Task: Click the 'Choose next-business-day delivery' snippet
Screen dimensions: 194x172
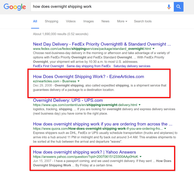Action: pos(101,57)
